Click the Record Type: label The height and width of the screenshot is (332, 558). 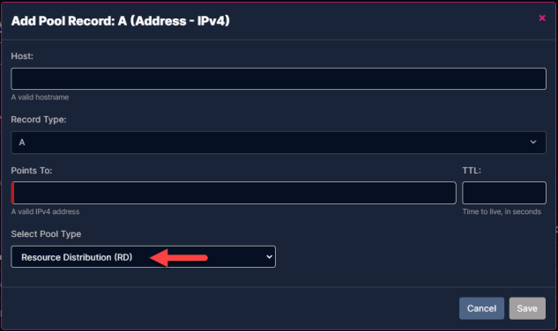click(x=39, y=120)
